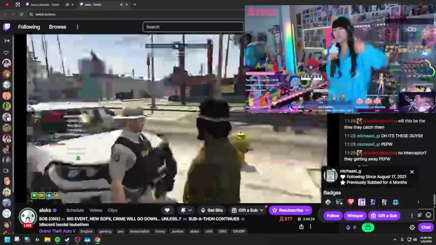436x245 pixels.
Task: Open the pinned red YouTube tab
Action: tap(7, 5)
